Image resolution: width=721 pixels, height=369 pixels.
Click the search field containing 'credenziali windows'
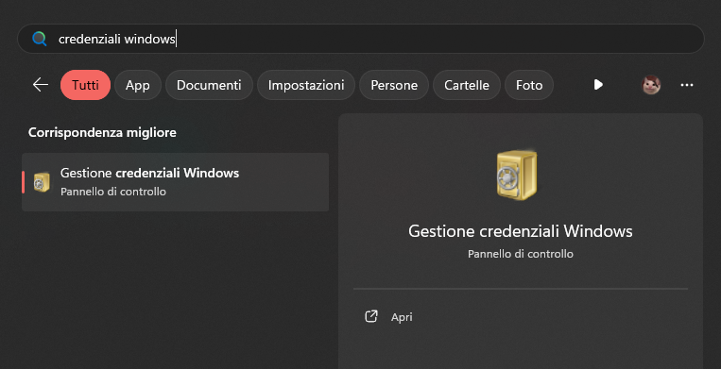point(361,39)
